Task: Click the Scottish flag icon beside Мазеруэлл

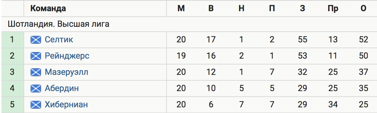Action: 36,72
